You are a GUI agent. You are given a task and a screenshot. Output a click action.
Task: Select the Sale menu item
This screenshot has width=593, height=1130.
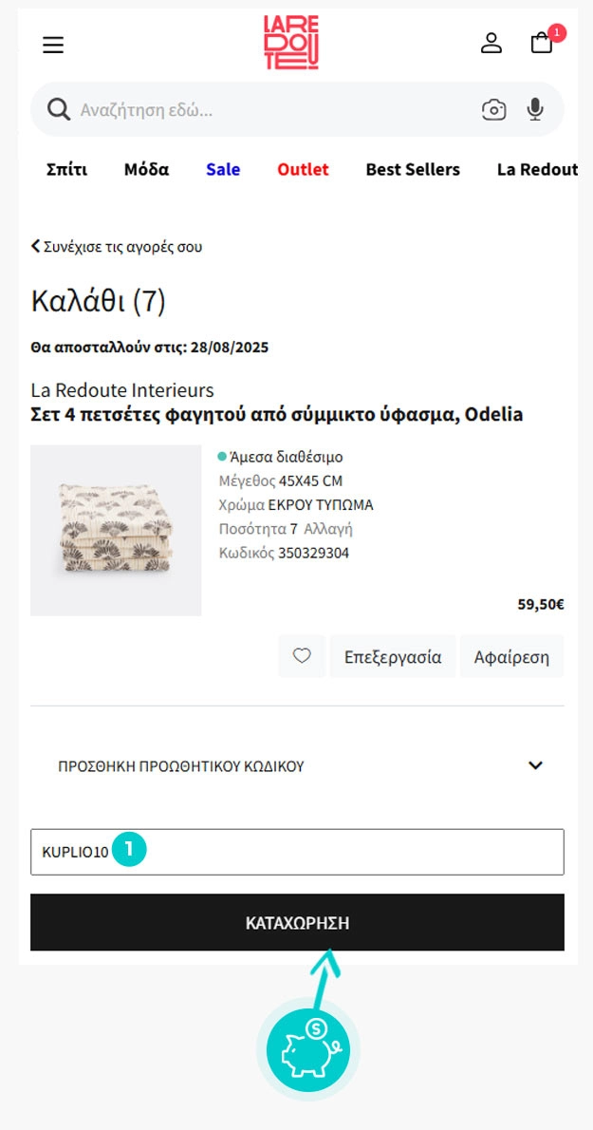223,170
